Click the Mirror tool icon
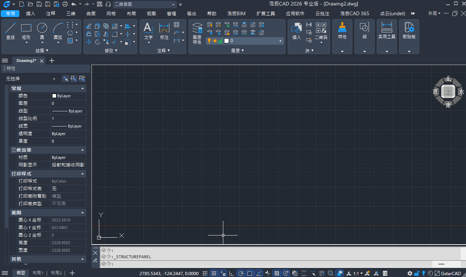This screenshot has height=277, width=466. click(x=106, y=34)
